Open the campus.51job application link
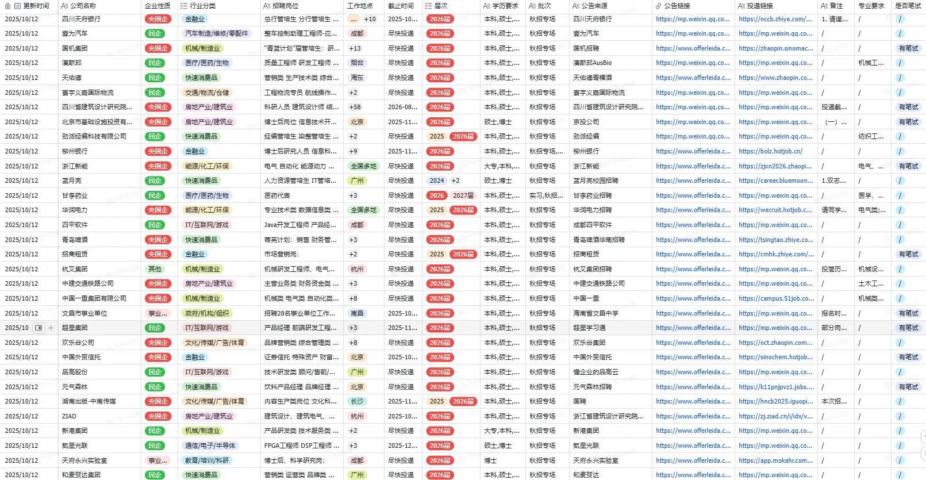Screen dimensions: 926x480 click(x=777, y=298)
